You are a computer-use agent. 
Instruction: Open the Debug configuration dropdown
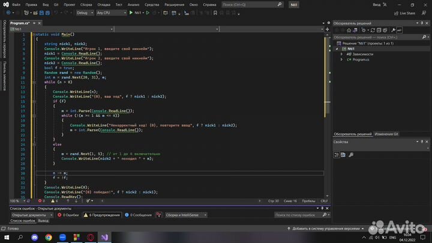pos(84,12)
